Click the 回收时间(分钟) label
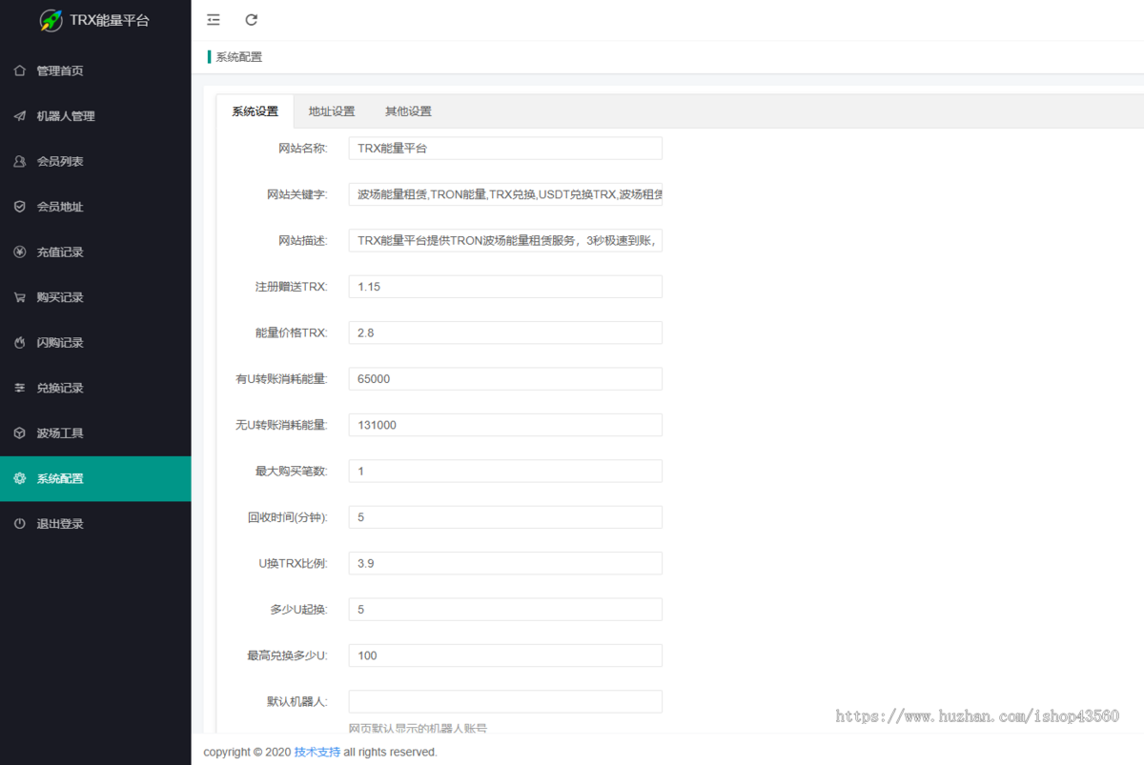 coord(288,517)
